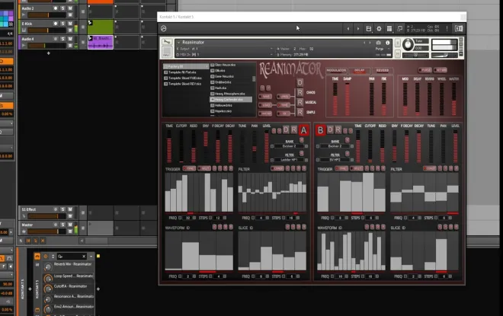The width and height of the screenshot is (503, 316).
Task: Open engine A Bank Evolver 2 selector
Action: 289,146
